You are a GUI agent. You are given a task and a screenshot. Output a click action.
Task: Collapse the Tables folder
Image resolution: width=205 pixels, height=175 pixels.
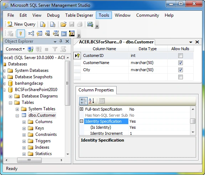click(x=10, y=103)
